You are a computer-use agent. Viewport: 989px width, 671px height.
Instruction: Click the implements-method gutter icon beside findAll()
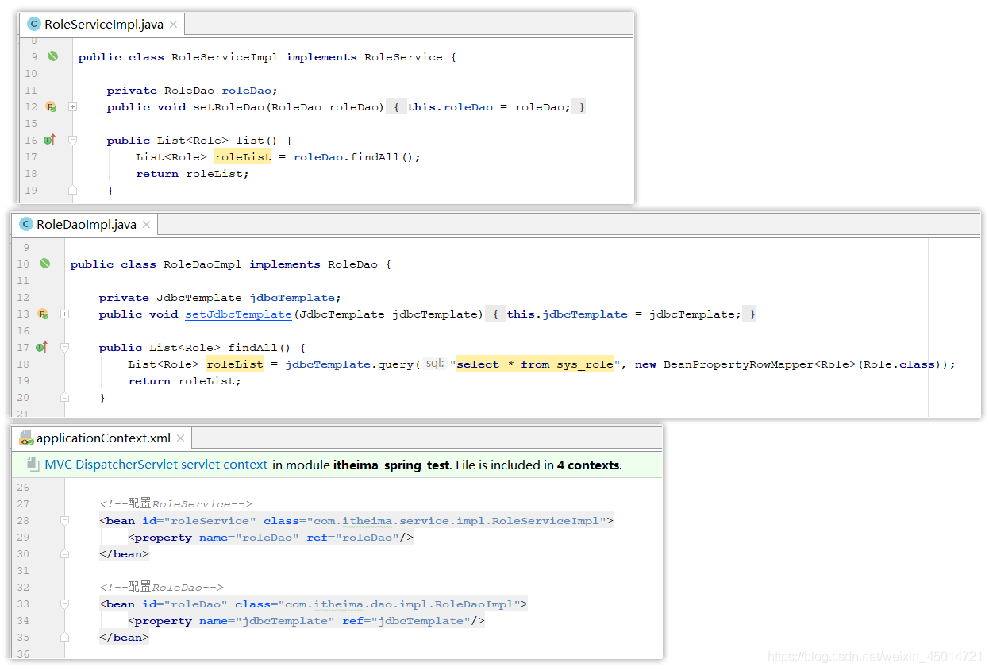click(41, 347)
